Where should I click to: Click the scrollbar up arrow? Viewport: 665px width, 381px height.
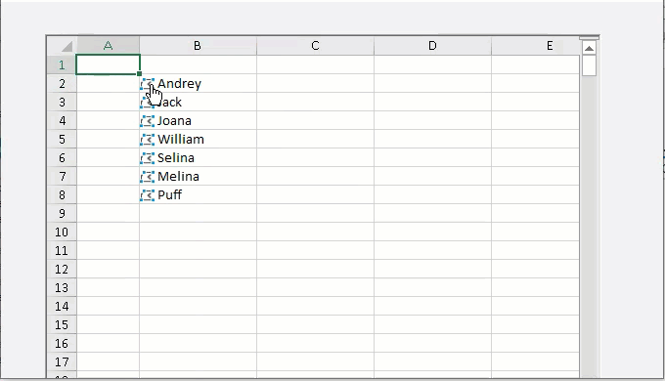pyautogui.click(x=589, y=48)
